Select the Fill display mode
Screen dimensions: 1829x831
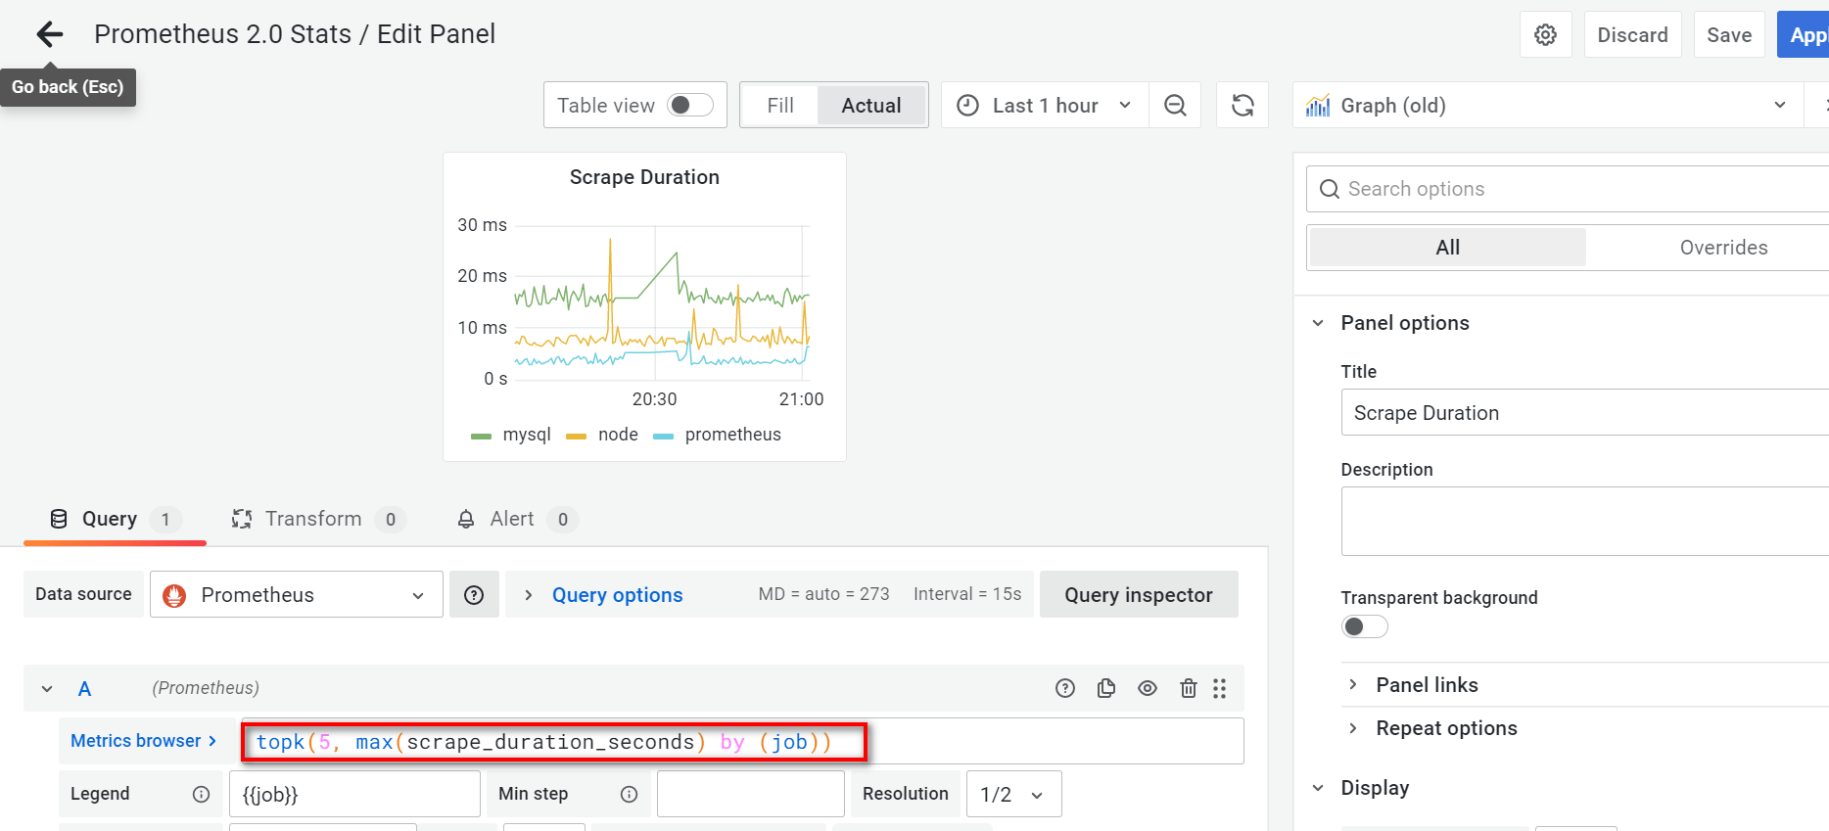780,105
